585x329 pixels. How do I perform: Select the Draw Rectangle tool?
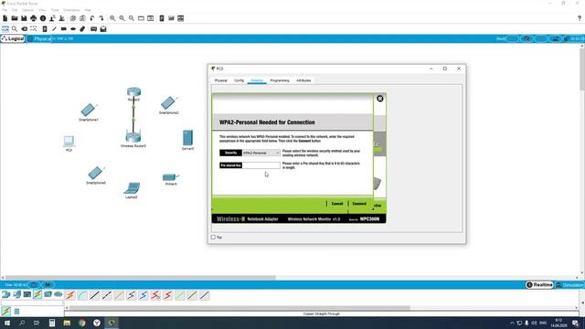click(x=63, y=28)
